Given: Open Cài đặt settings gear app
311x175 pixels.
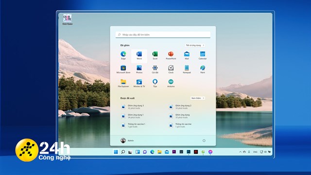Looking at the screenshot, I should (x=155, y=69).
